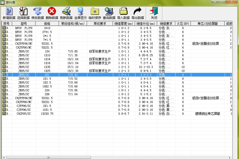The height and width of the screenshot is (159, 239).
Task: Click the 火花(KV) column header
Action: [183, 24]
